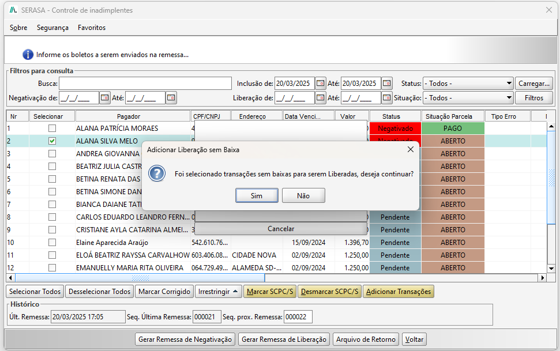Click Pendente status of Elaine row
The height and width of the screenshot is (351, 560).
coord(396,243)
